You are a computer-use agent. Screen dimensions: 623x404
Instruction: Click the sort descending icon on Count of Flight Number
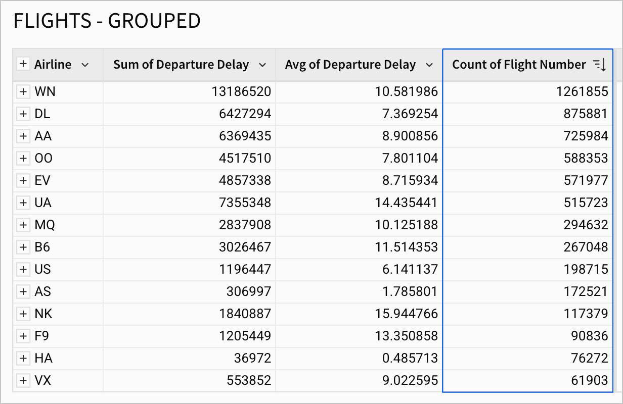click(599, 65)
